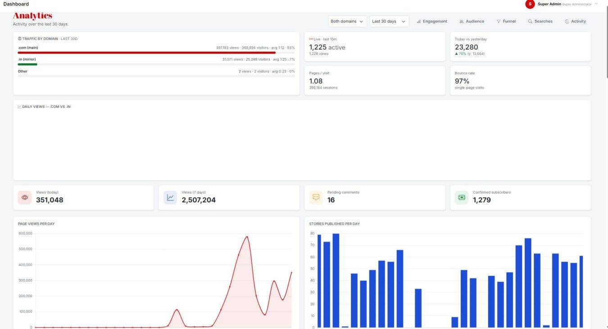
Task: Click the line chart icon in Views (7 days) card
Action: (170, 197)
